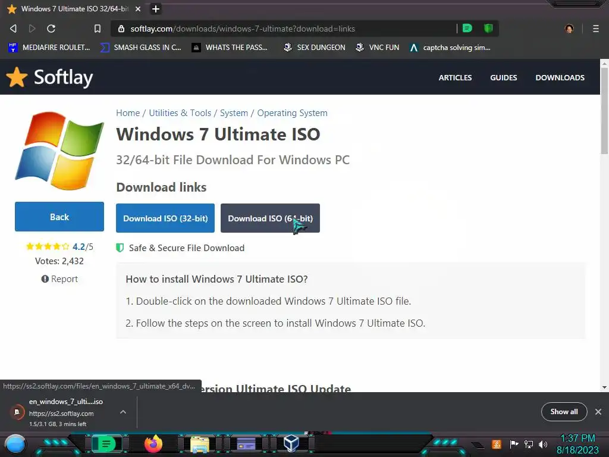Click the green chat app in taskbar
This screenshot has width=609, height=457.
[x=106, y=443]
